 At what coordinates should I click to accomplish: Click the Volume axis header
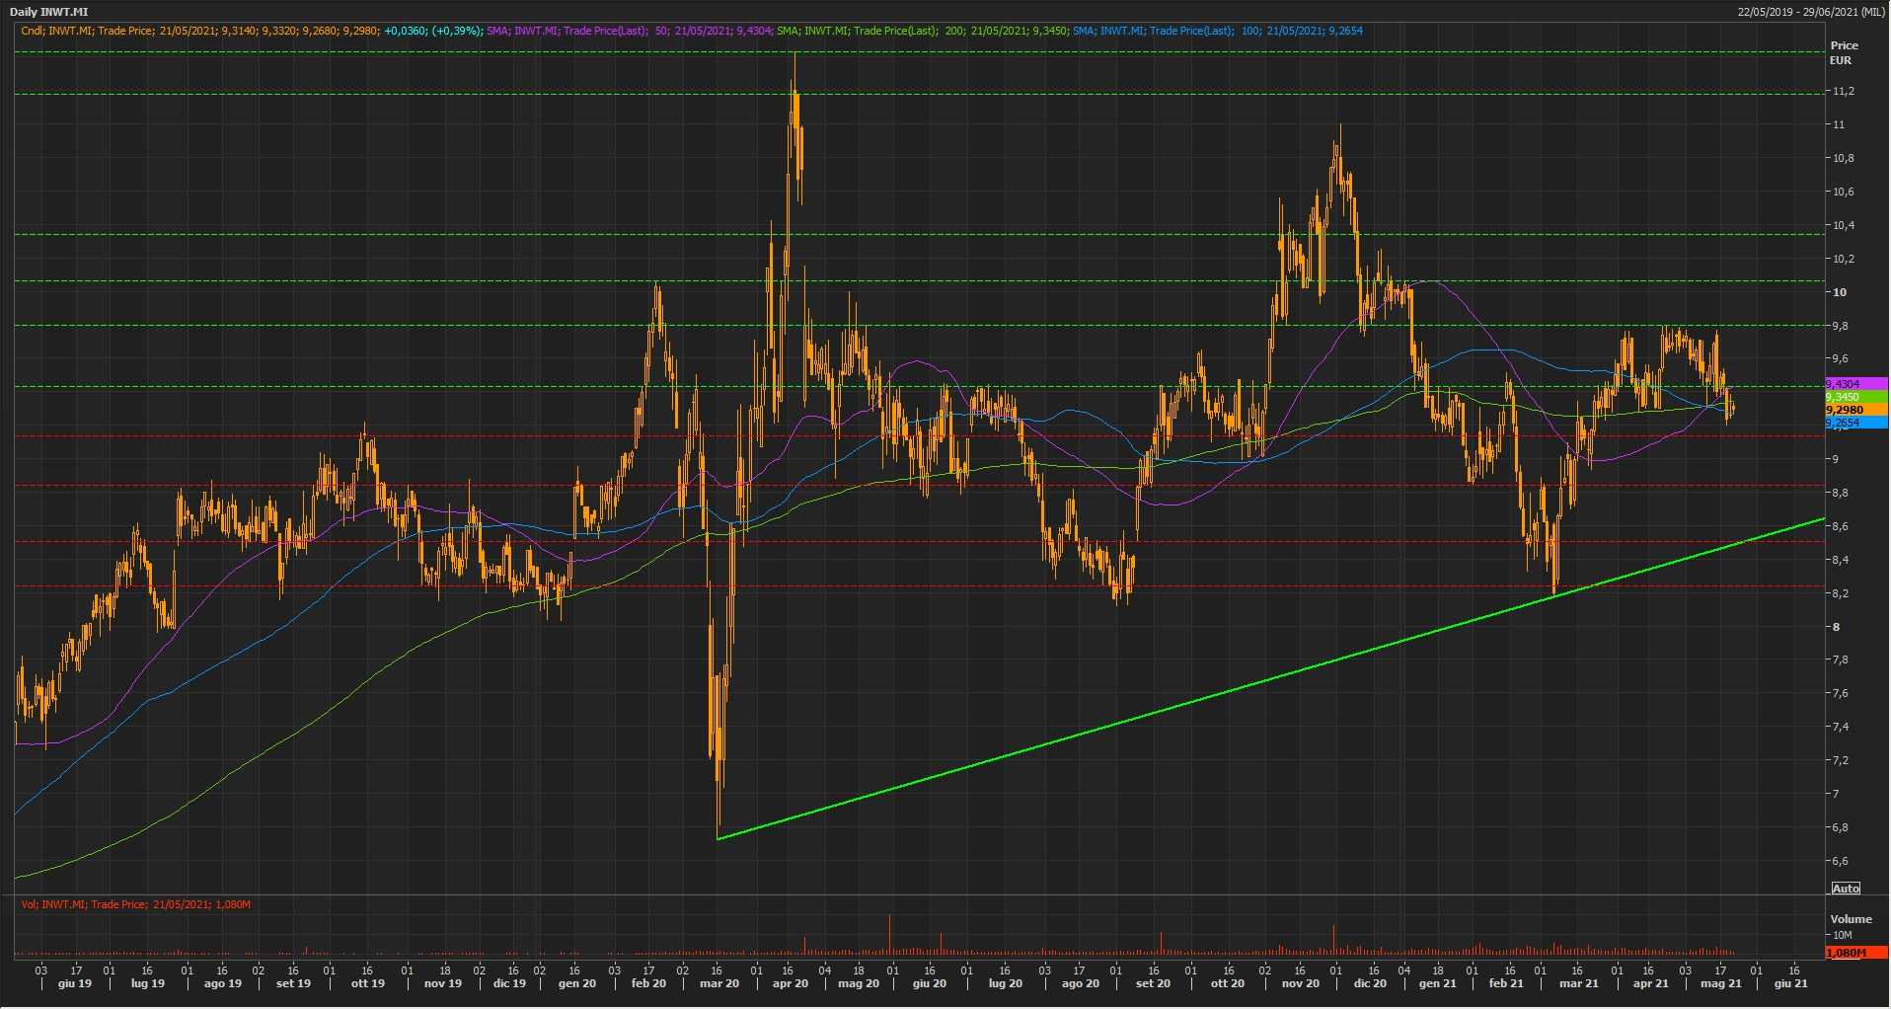point(1851,919)
